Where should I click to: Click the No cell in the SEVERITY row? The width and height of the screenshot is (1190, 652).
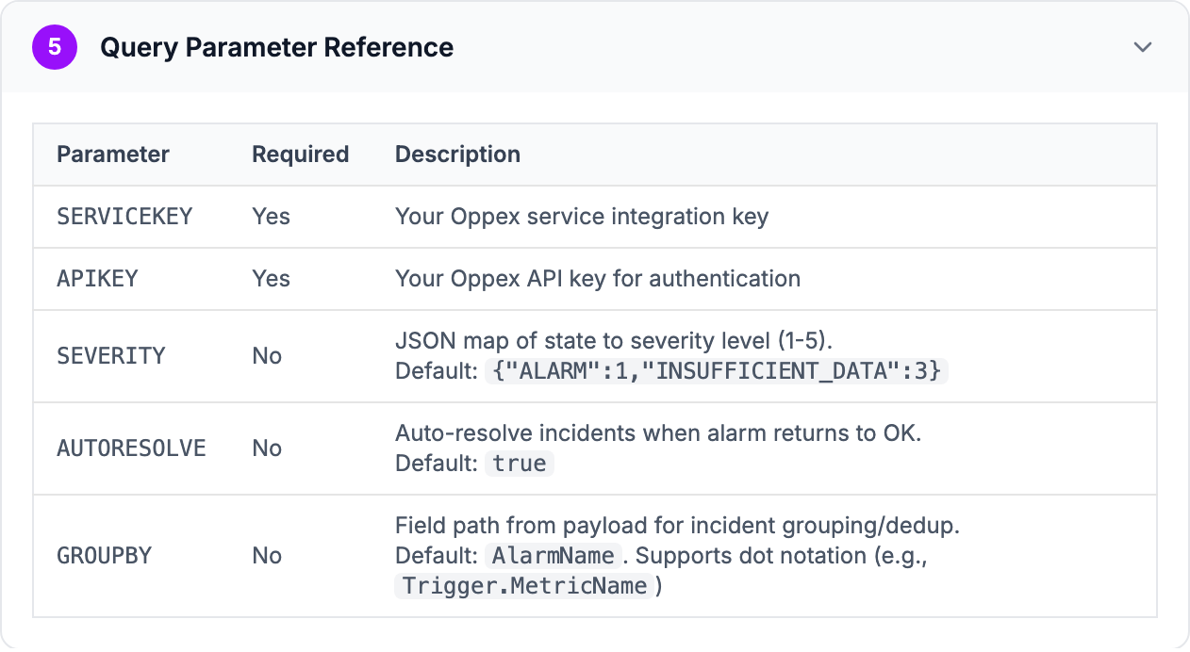[x=267, y=356]
